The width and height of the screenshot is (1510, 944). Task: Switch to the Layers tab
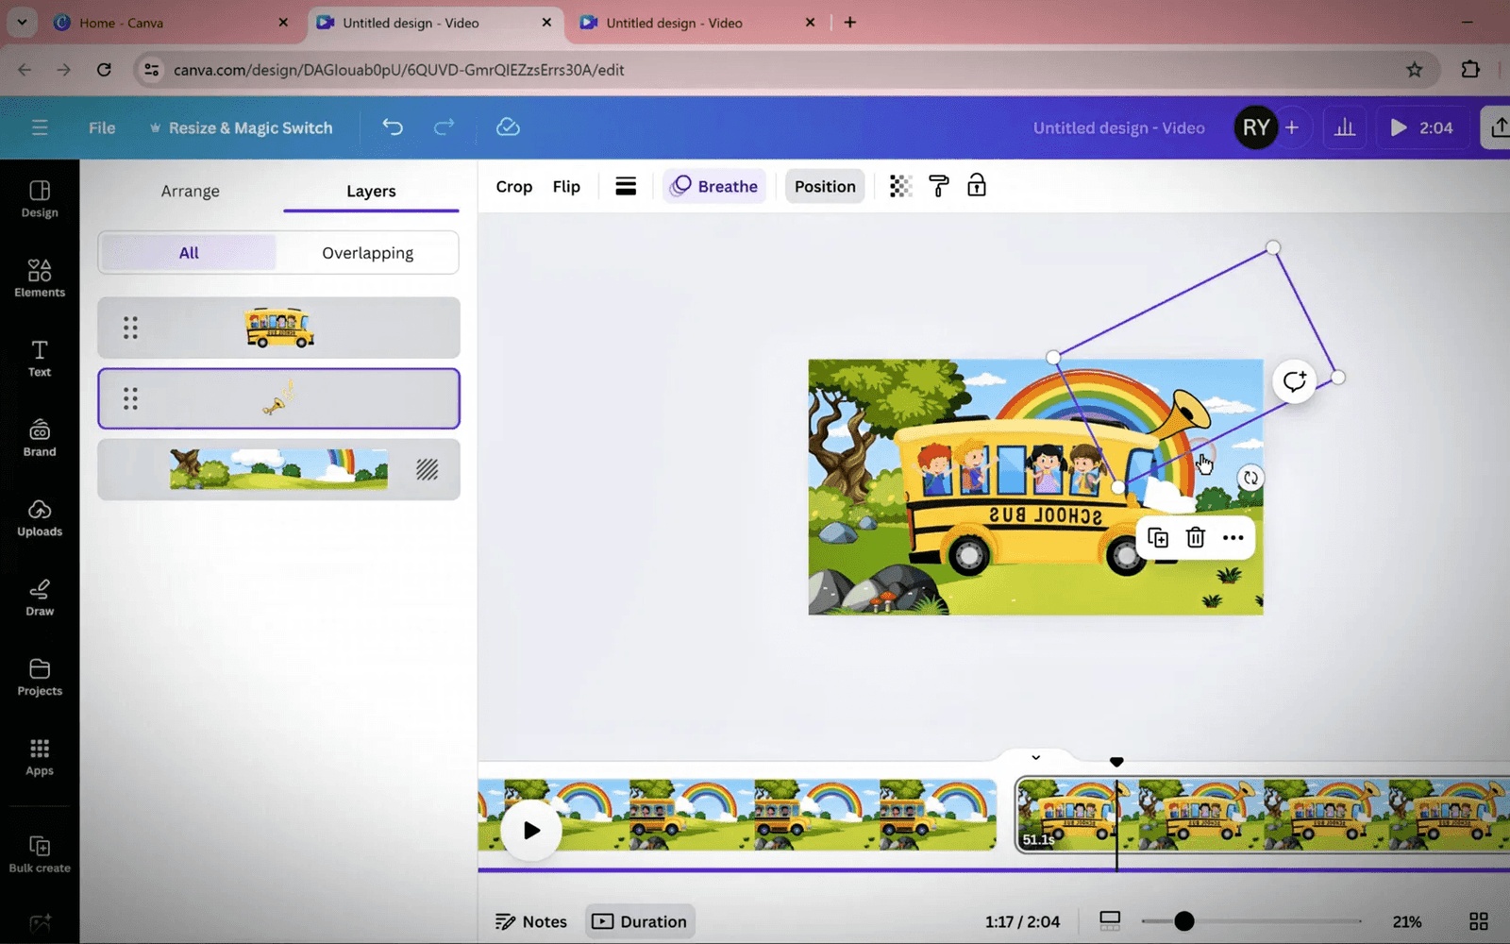(x=371, y=191)
